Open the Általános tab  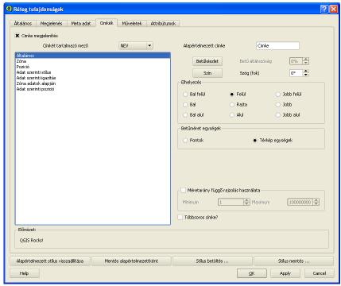coord(23,24)
